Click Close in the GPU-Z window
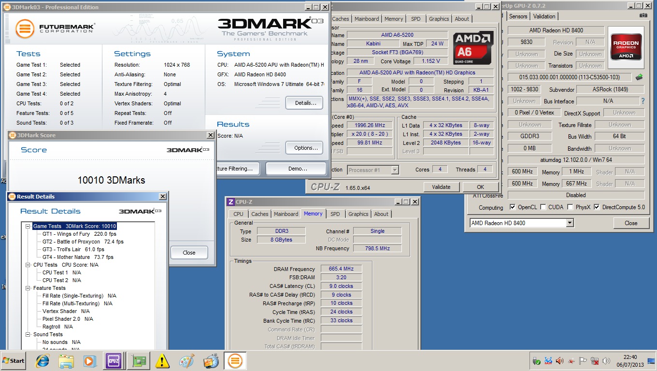This screenshot has height=371, width=657. pos(631,223)
